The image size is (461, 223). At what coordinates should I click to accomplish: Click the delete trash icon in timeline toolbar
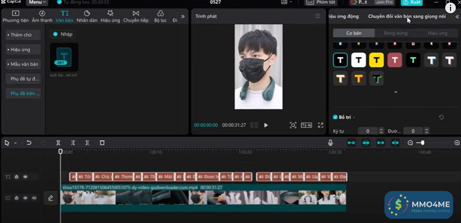click(x=102, y=143)
